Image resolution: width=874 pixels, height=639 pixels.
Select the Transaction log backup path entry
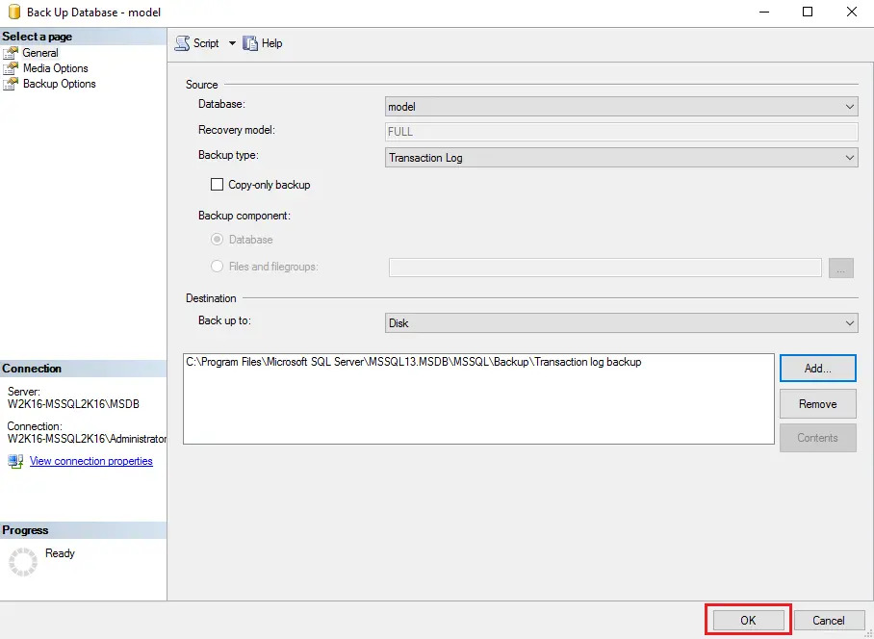coord(413,363)
